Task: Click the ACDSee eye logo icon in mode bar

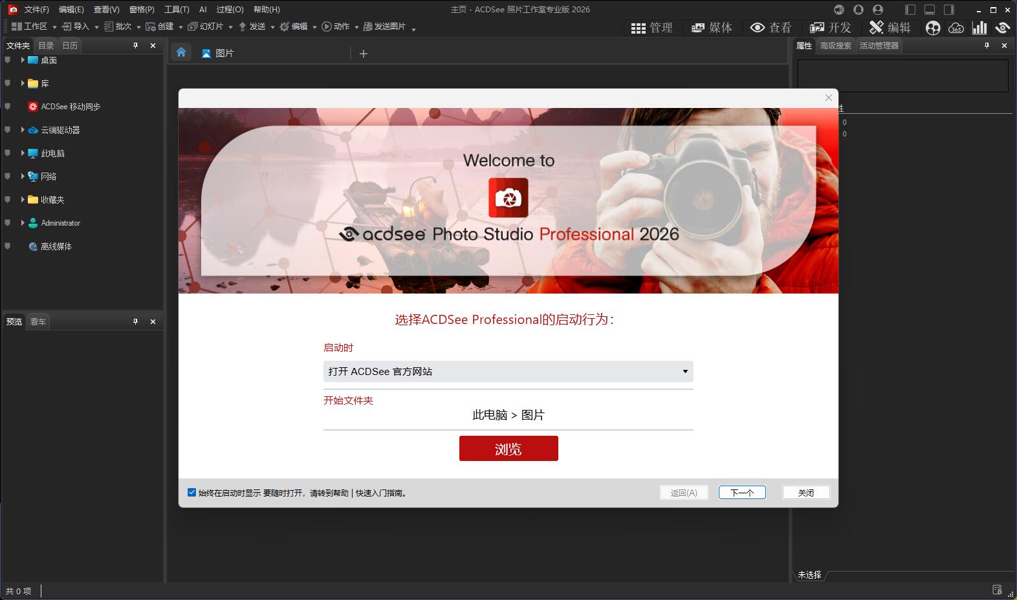Action: coord(1003,28)
